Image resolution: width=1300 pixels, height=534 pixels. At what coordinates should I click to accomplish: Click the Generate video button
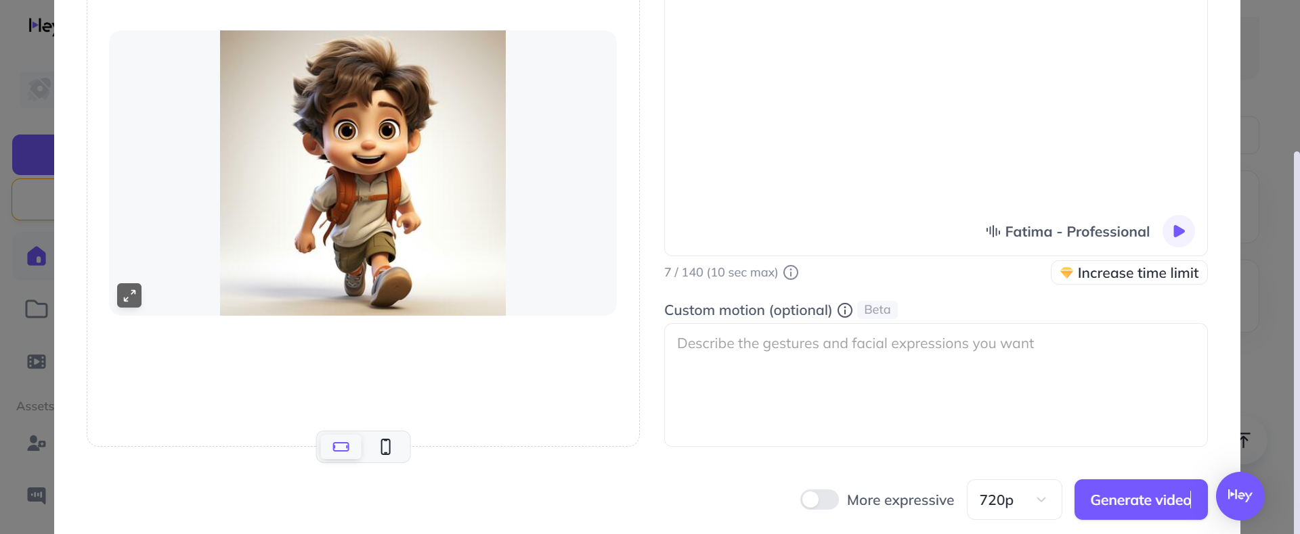click(x=1140, y=500)
